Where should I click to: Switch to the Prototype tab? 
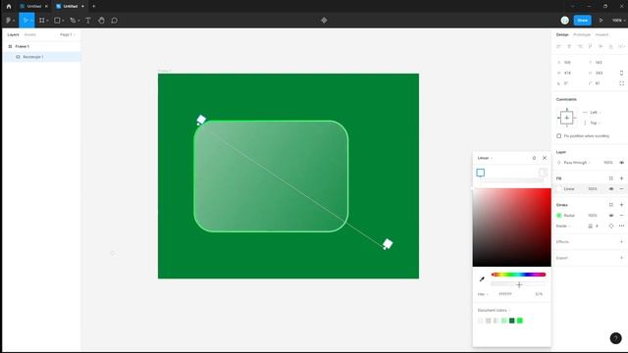[582, 35]
